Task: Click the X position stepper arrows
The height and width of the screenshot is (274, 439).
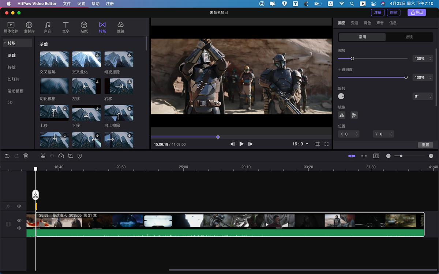Action: point(356,134)
